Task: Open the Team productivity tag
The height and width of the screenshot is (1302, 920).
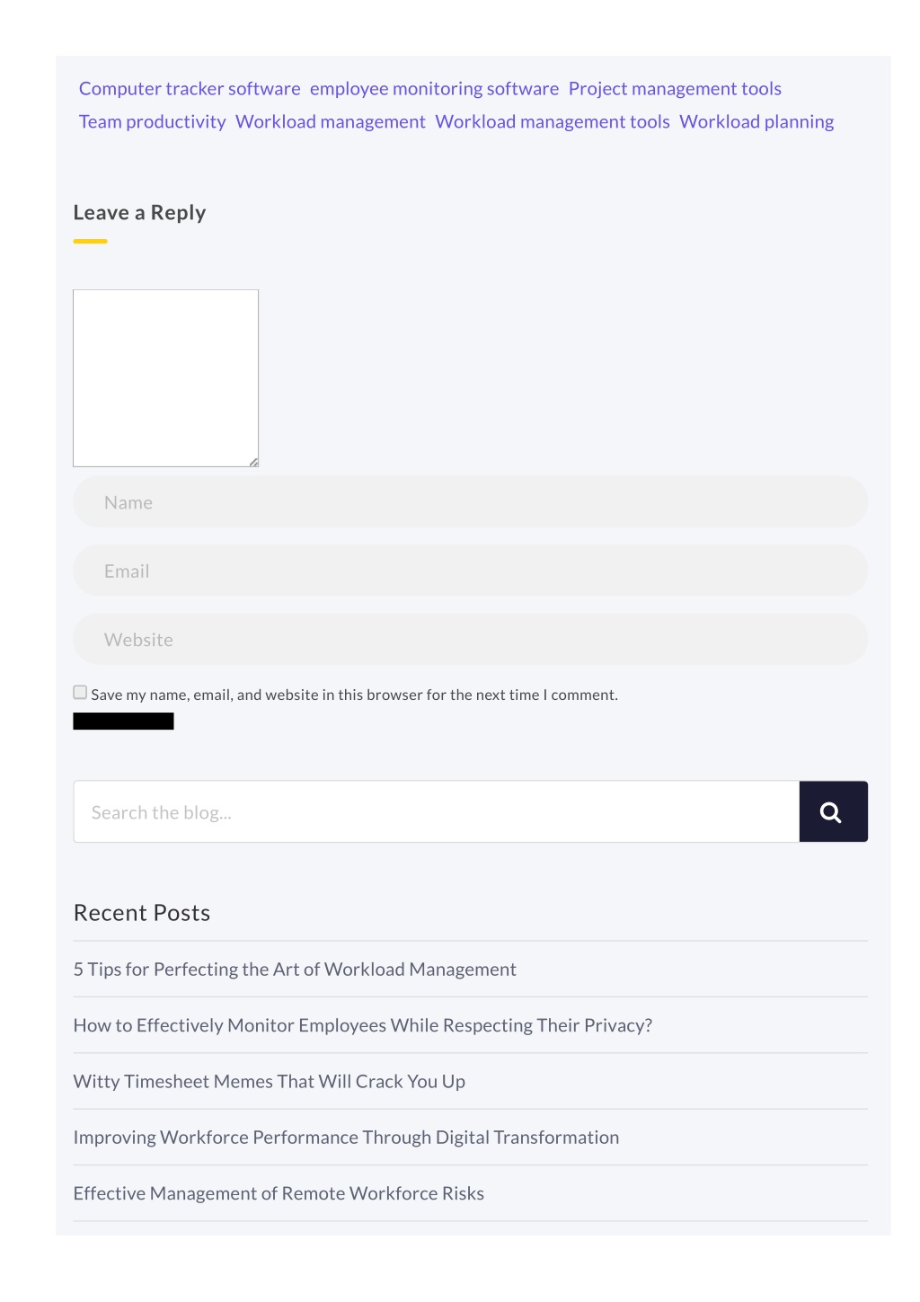Action: pyautogui.click(x=153, y=122)
